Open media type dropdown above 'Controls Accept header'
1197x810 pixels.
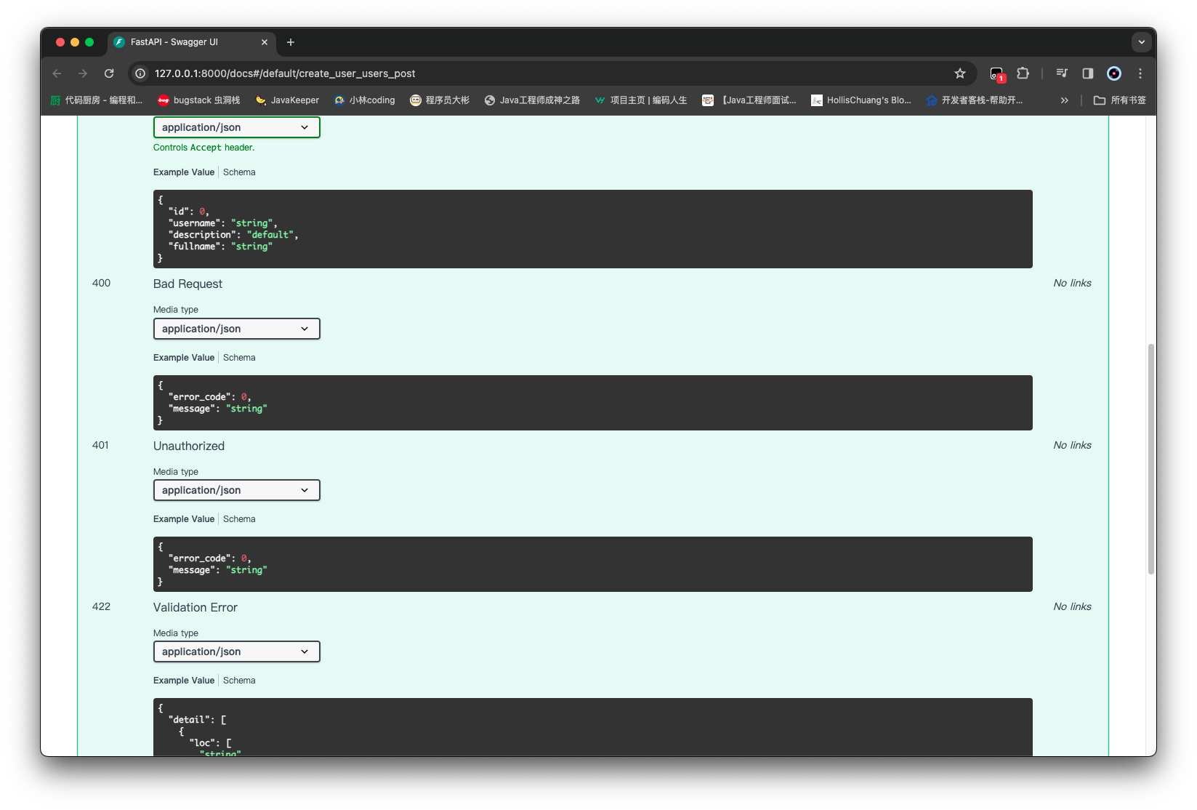237,127
